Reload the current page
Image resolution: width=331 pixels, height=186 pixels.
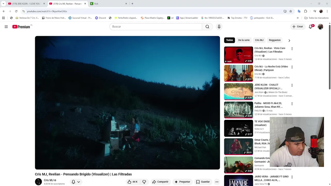coord(16,11)
